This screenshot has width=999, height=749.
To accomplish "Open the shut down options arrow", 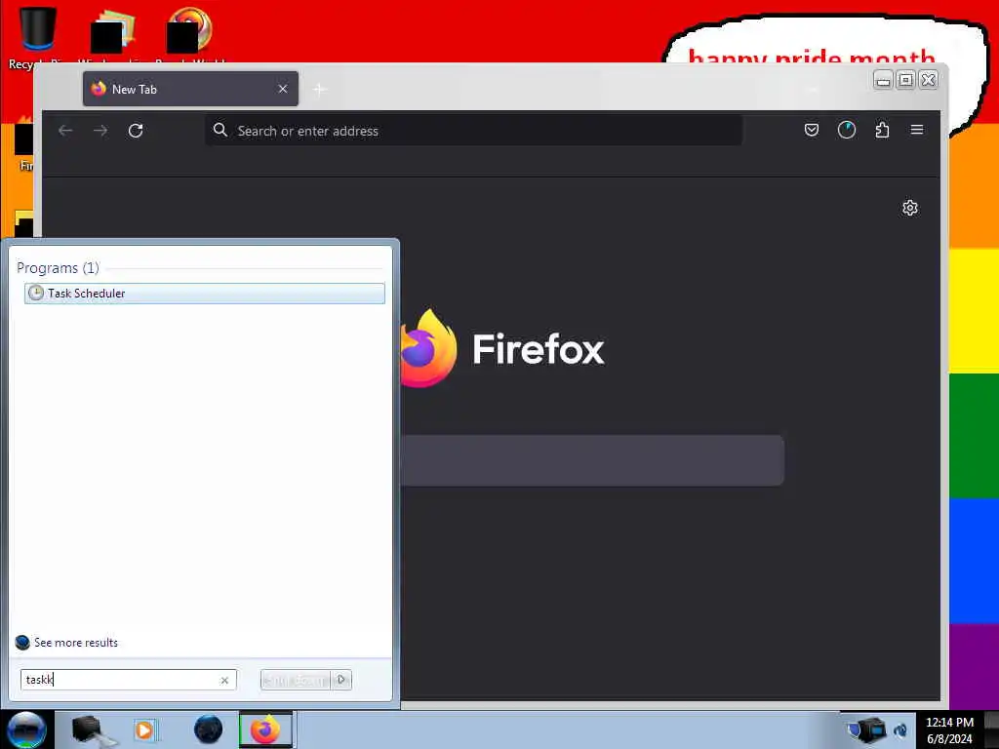I will (x=341, y=680).
